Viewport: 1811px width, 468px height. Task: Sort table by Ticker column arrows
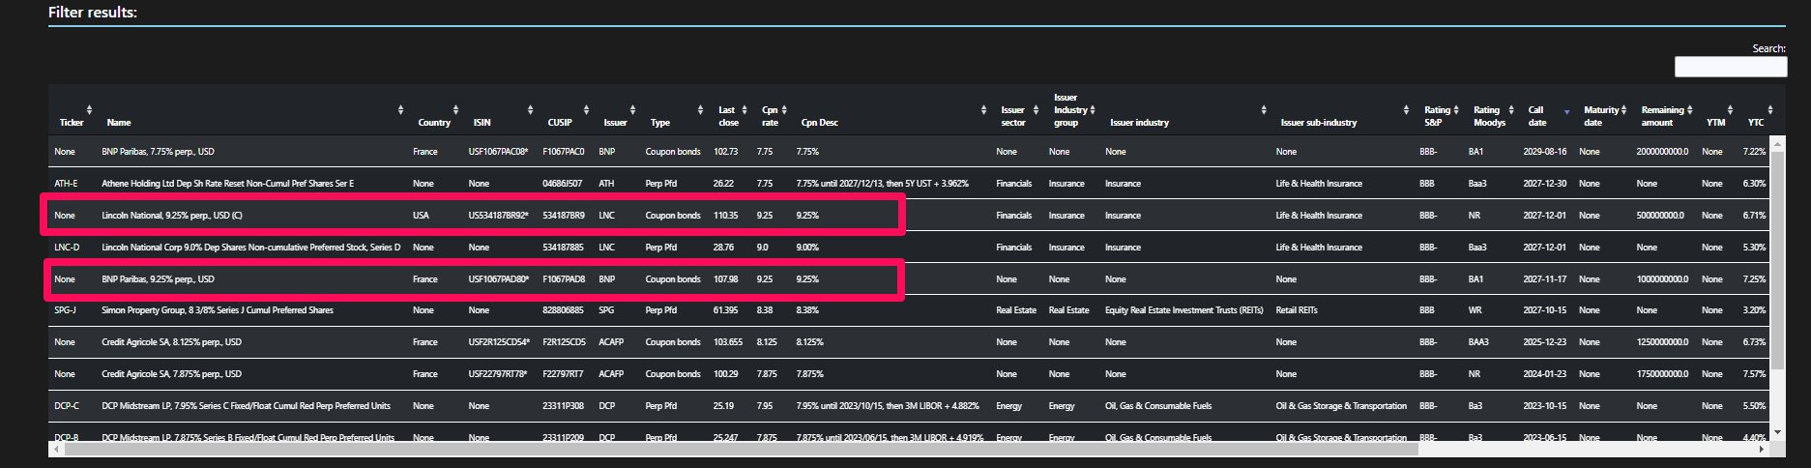click(89, 109)
